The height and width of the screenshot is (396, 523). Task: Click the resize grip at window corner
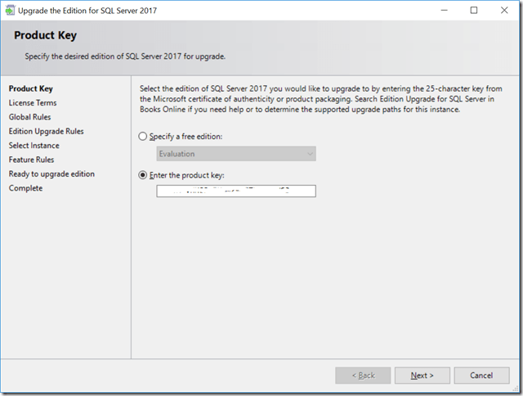pyautogui.click(x=515, y=389)
